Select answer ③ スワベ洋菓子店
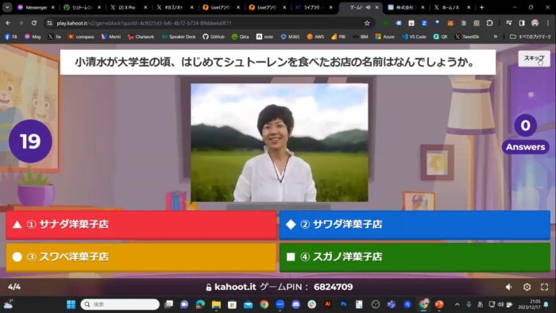Viewport: 556px width, 313px height. 141,257
